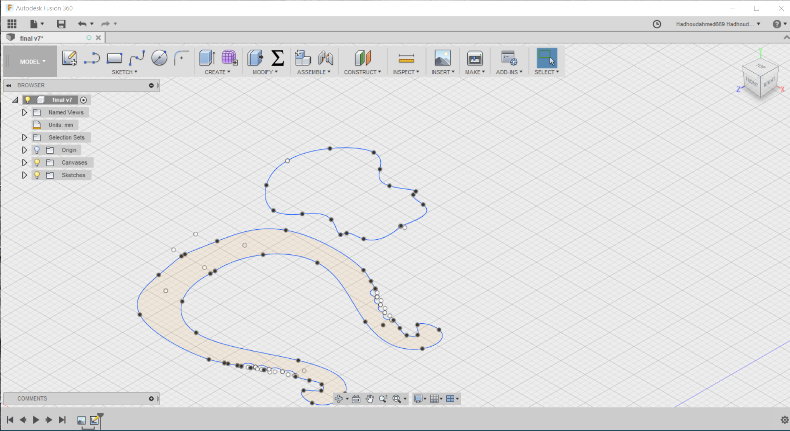Select the Line sketch tool

click(92, 58)
